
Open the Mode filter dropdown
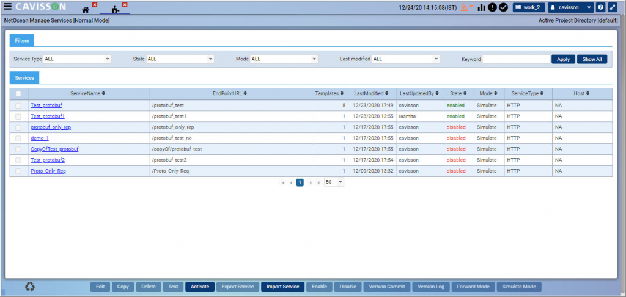[x=284, y=59]
